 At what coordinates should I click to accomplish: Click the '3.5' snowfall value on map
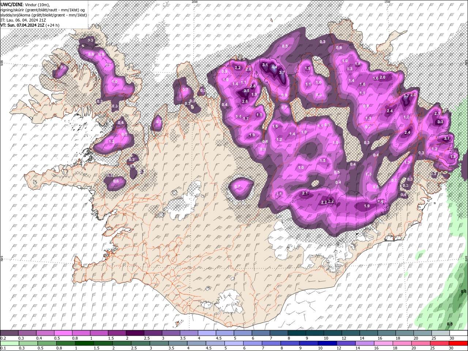point(246,91)
